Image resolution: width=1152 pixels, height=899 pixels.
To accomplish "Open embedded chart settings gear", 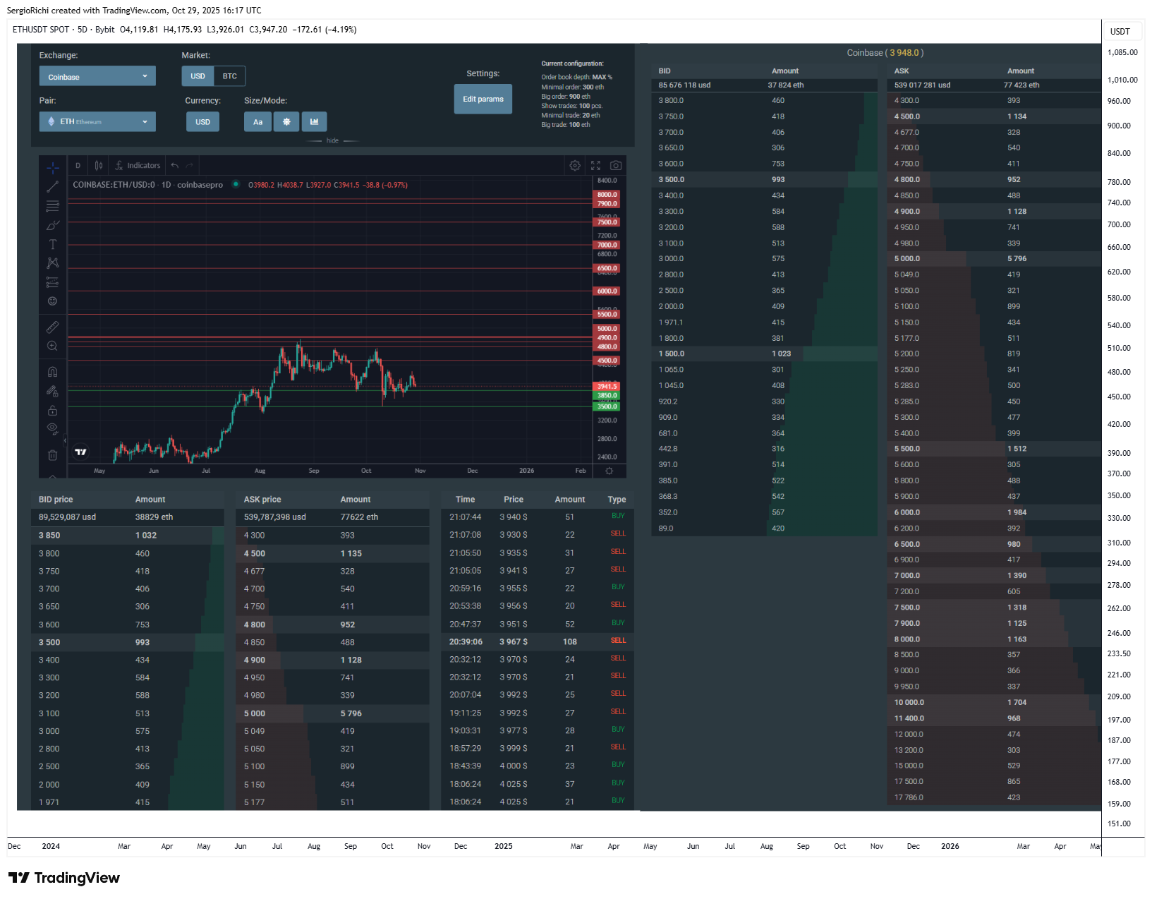I will pyautogui.click(x=575, y=165).
